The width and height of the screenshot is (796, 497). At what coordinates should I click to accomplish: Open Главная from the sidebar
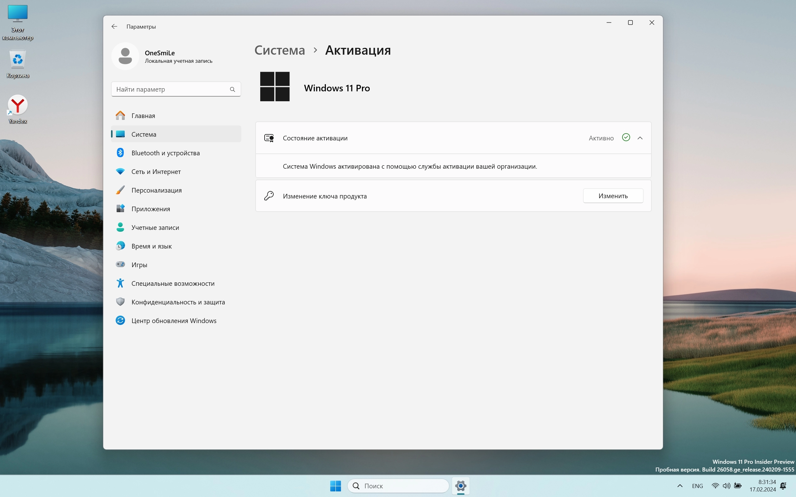coord(143,116)
